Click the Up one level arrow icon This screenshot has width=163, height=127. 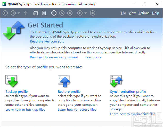[26, 13]
